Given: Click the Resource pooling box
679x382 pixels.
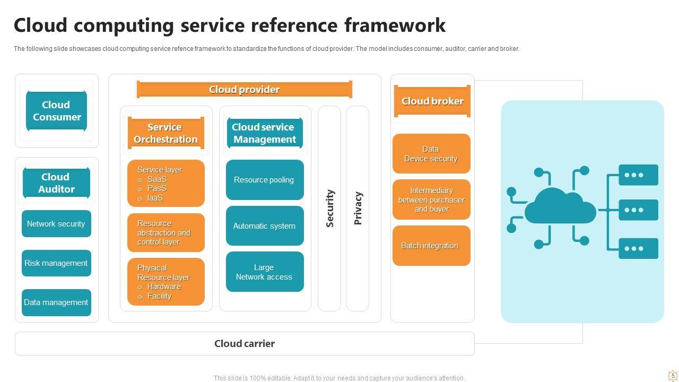Looking at the screenshot, I should click(x=265, y=180).
